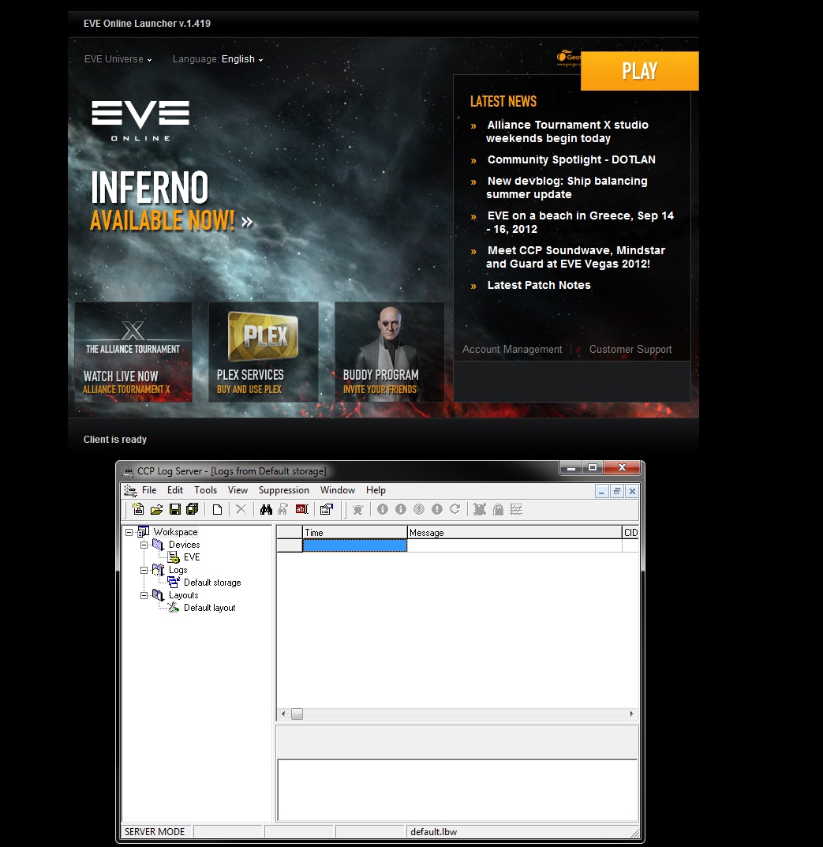Open the Edit menu

point(175,490)
